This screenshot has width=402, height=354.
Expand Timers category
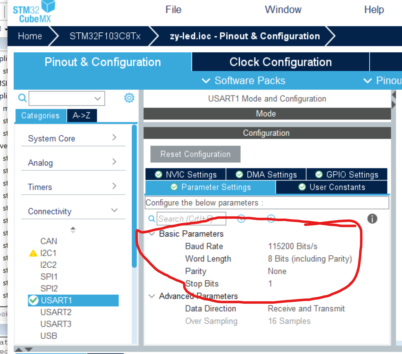click(x=73, y=187)
